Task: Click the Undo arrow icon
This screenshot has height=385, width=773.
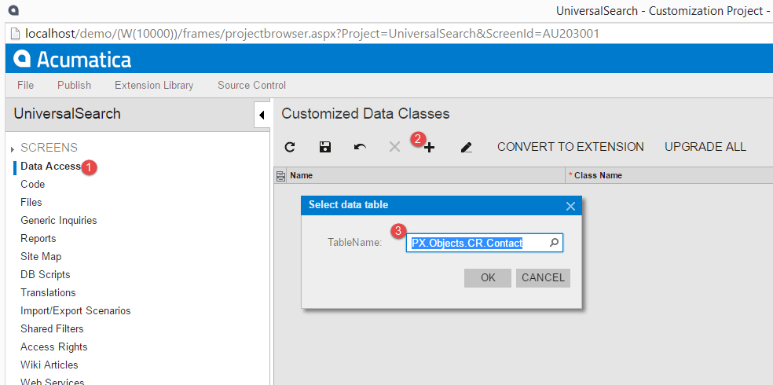Action: pos(360,147)
